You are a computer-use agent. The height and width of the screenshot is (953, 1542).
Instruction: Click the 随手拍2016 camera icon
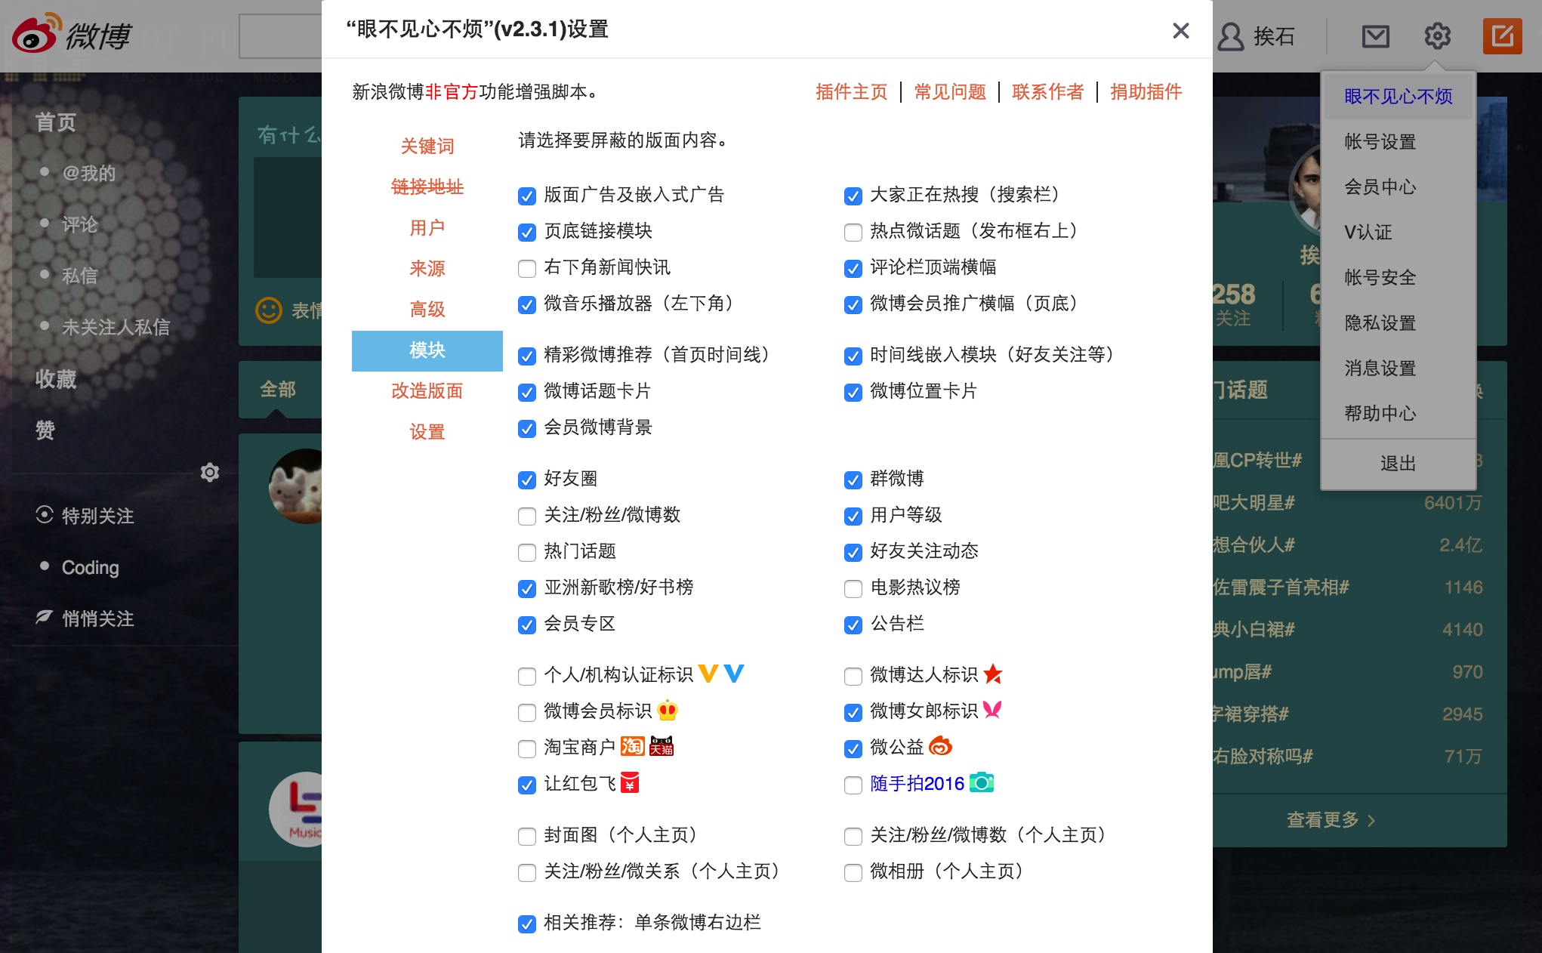(x=982, y=782)
